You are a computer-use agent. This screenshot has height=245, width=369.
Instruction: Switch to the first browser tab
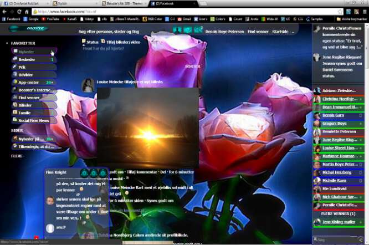(x=25, y=3)
